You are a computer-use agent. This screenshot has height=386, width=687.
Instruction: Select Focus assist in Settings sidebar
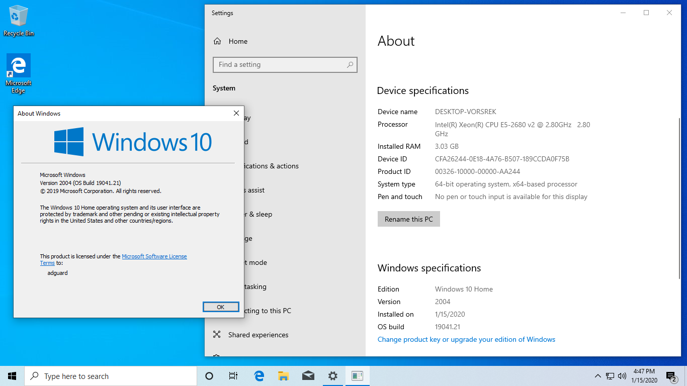point(255,190)
